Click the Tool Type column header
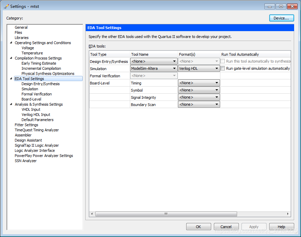The height and width of the screenshot is (237, 301). [110, 54]
